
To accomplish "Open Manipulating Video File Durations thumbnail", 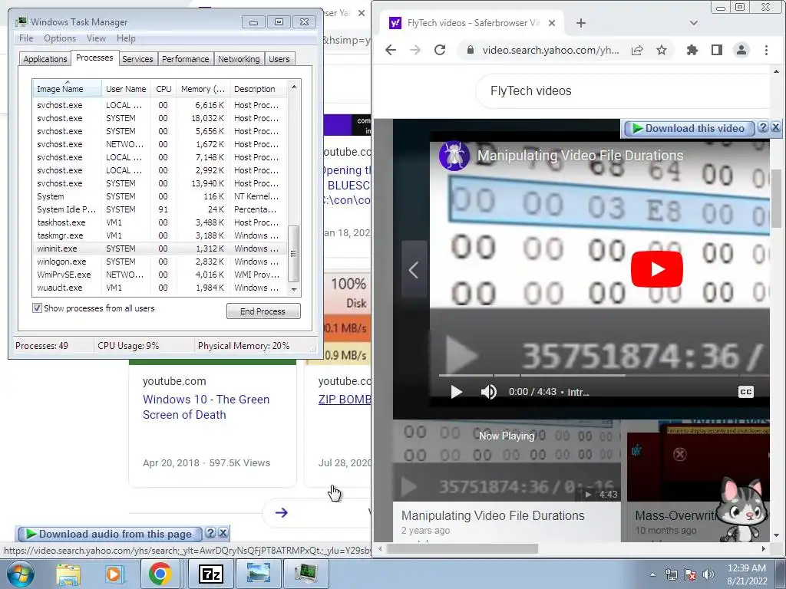I will pos(507,461).
